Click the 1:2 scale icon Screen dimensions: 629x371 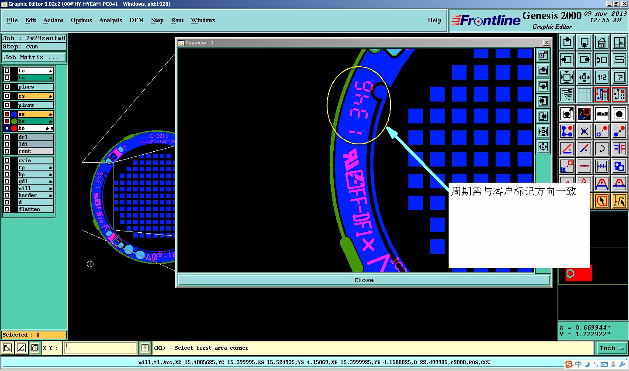coord(602,77)
